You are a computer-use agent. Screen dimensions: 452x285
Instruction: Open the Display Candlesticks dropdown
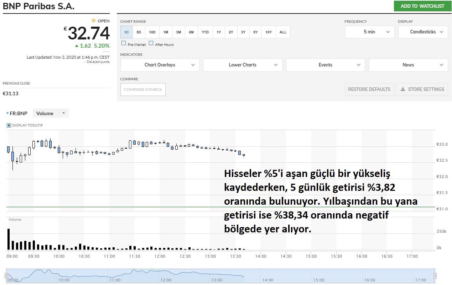point(423,32)
